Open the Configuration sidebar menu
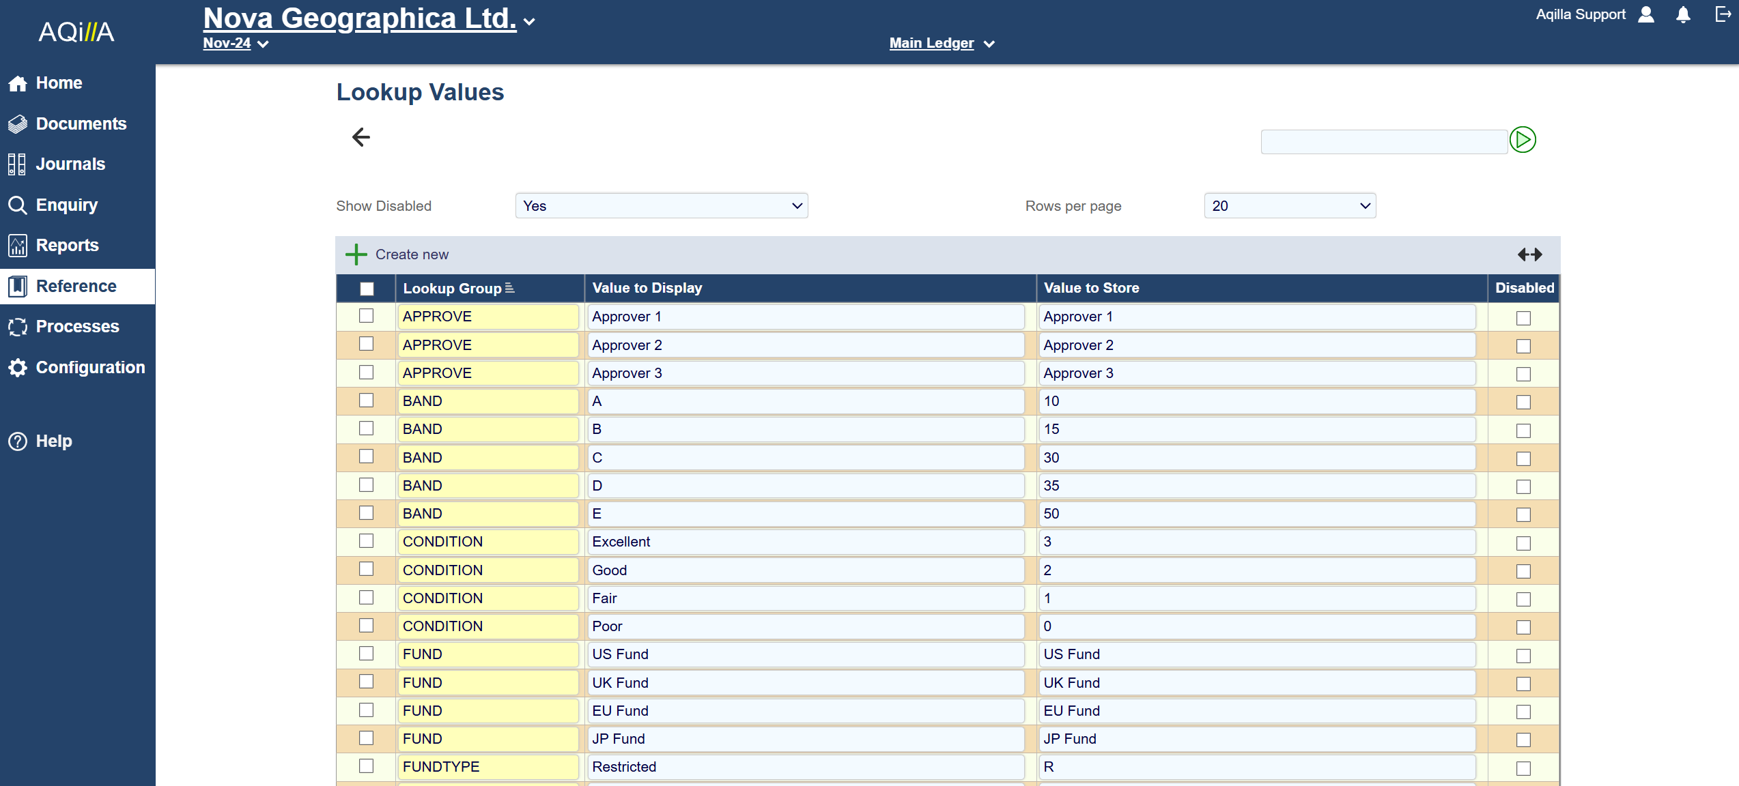This screenshot has height=786, width=1739. 89,368
